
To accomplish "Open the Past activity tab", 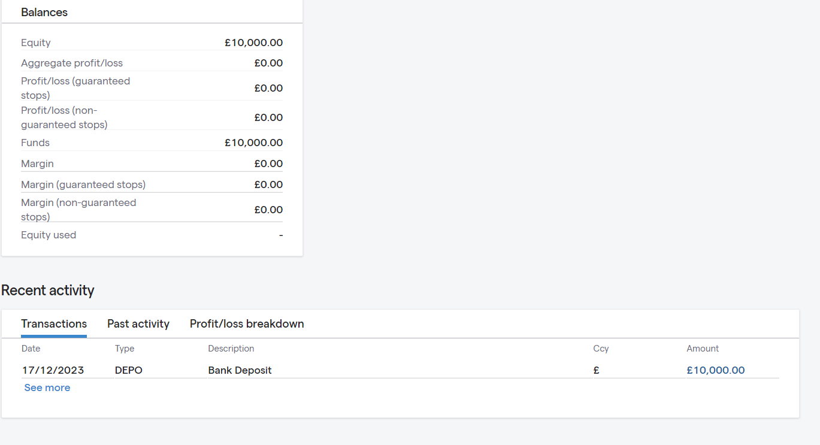I will click(138, 324).
